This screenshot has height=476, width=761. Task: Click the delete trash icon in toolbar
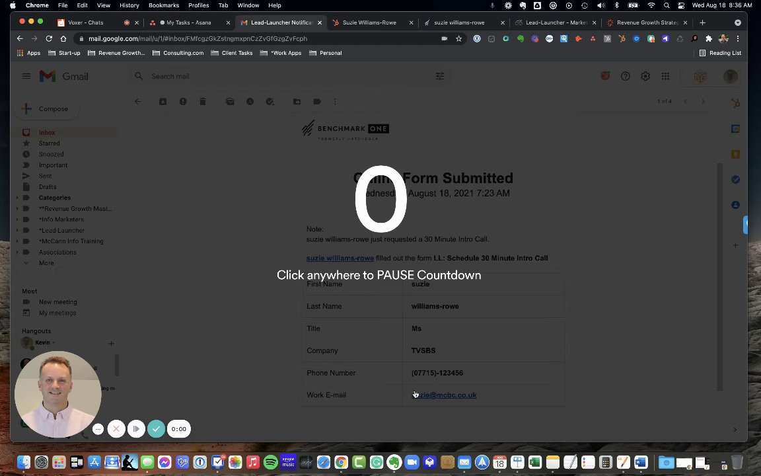click(x=202, y=102)
